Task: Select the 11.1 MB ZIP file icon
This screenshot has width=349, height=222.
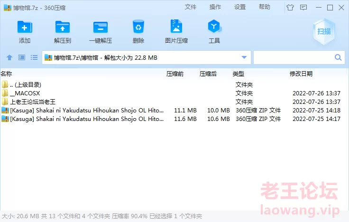Action: coord(5,110)
